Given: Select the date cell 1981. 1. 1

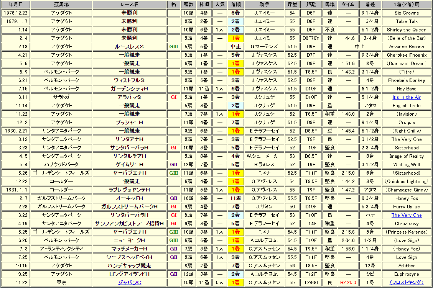Looking at the screenshot, I should [16, 190].
